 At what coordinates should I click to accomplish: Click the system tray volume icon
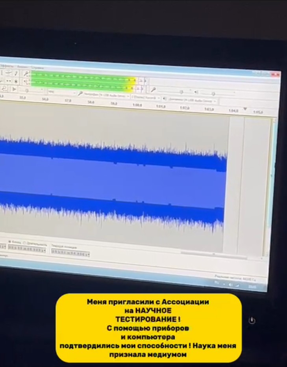tap(230, 284)
